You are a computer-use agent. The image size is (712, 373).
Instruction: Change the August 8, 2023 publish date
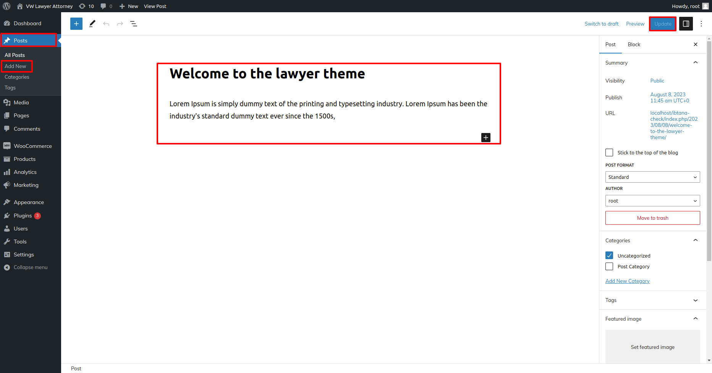(670, 97)
